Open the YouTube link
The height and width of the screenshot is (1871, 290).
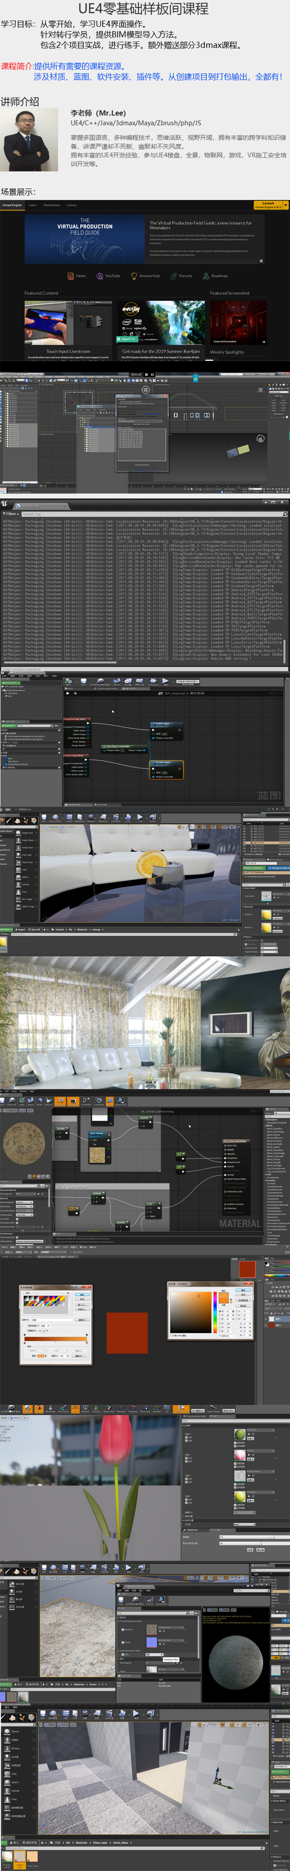coord(112,276)
